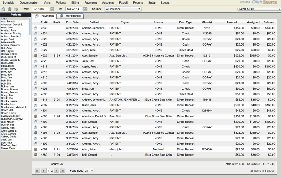Sort by the Pmt. Date column header

(x=72, y=22)
